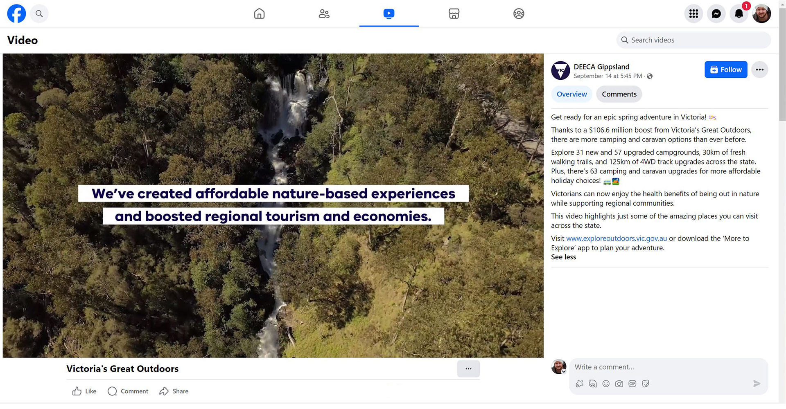Open video options beside the title
This screenshot has height=409, width=786.
tap(468, 369)
